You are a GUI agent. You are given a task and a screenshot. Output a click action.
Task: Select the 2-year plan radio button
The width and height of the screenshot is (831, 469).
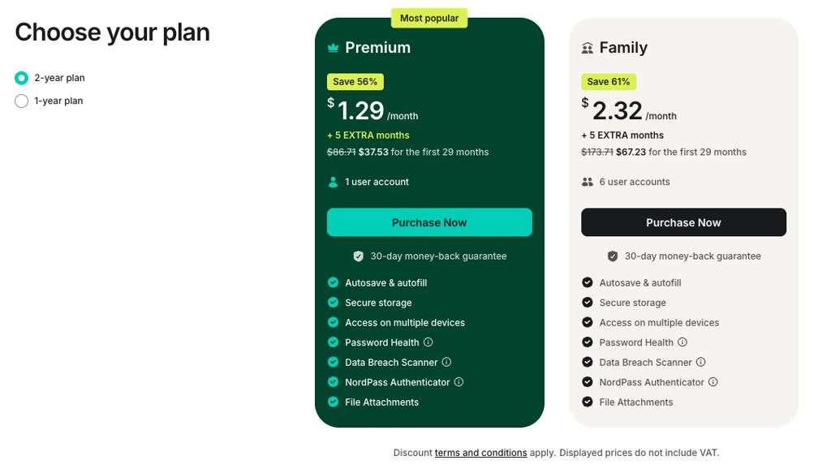coord(21,78)
